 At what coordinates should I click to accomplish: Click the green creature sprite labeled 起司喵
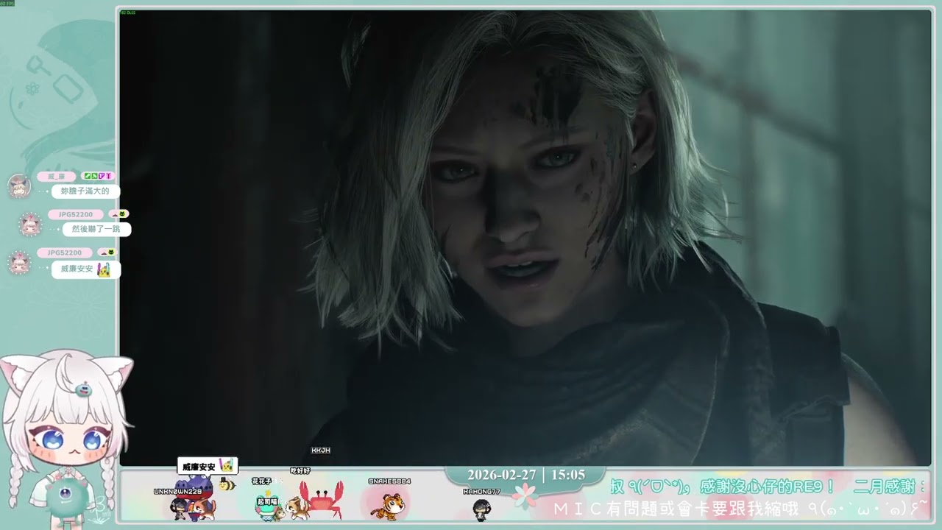pyautogui.click(x=268, y=508)
